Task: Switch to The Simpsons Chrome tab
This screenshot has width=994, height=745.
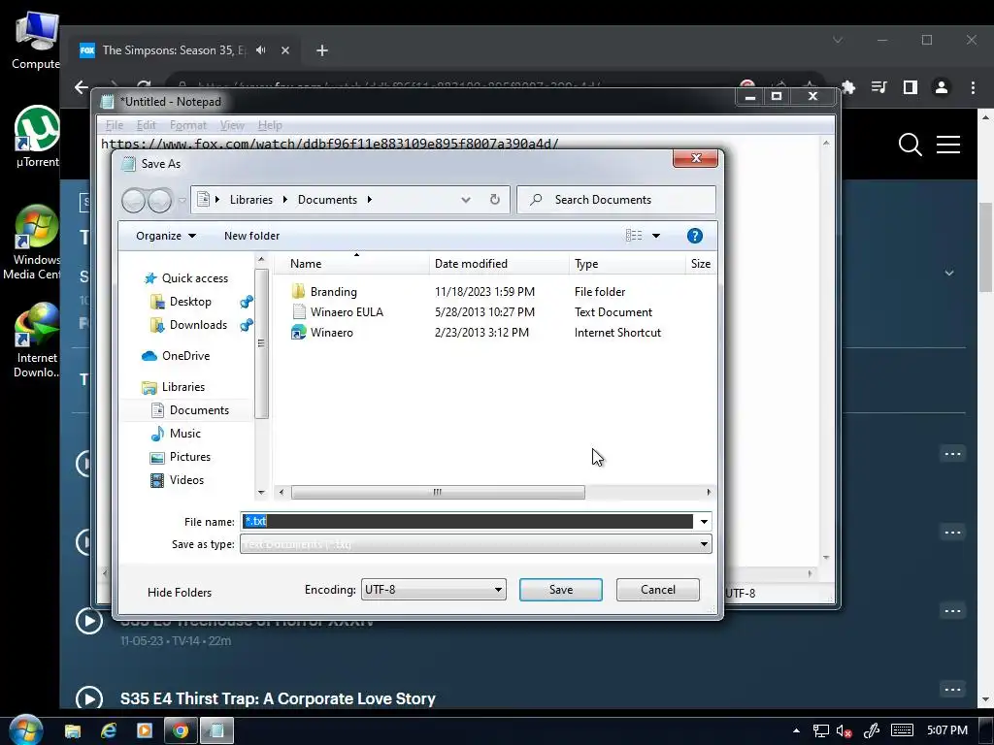Action: pos(174,50)
